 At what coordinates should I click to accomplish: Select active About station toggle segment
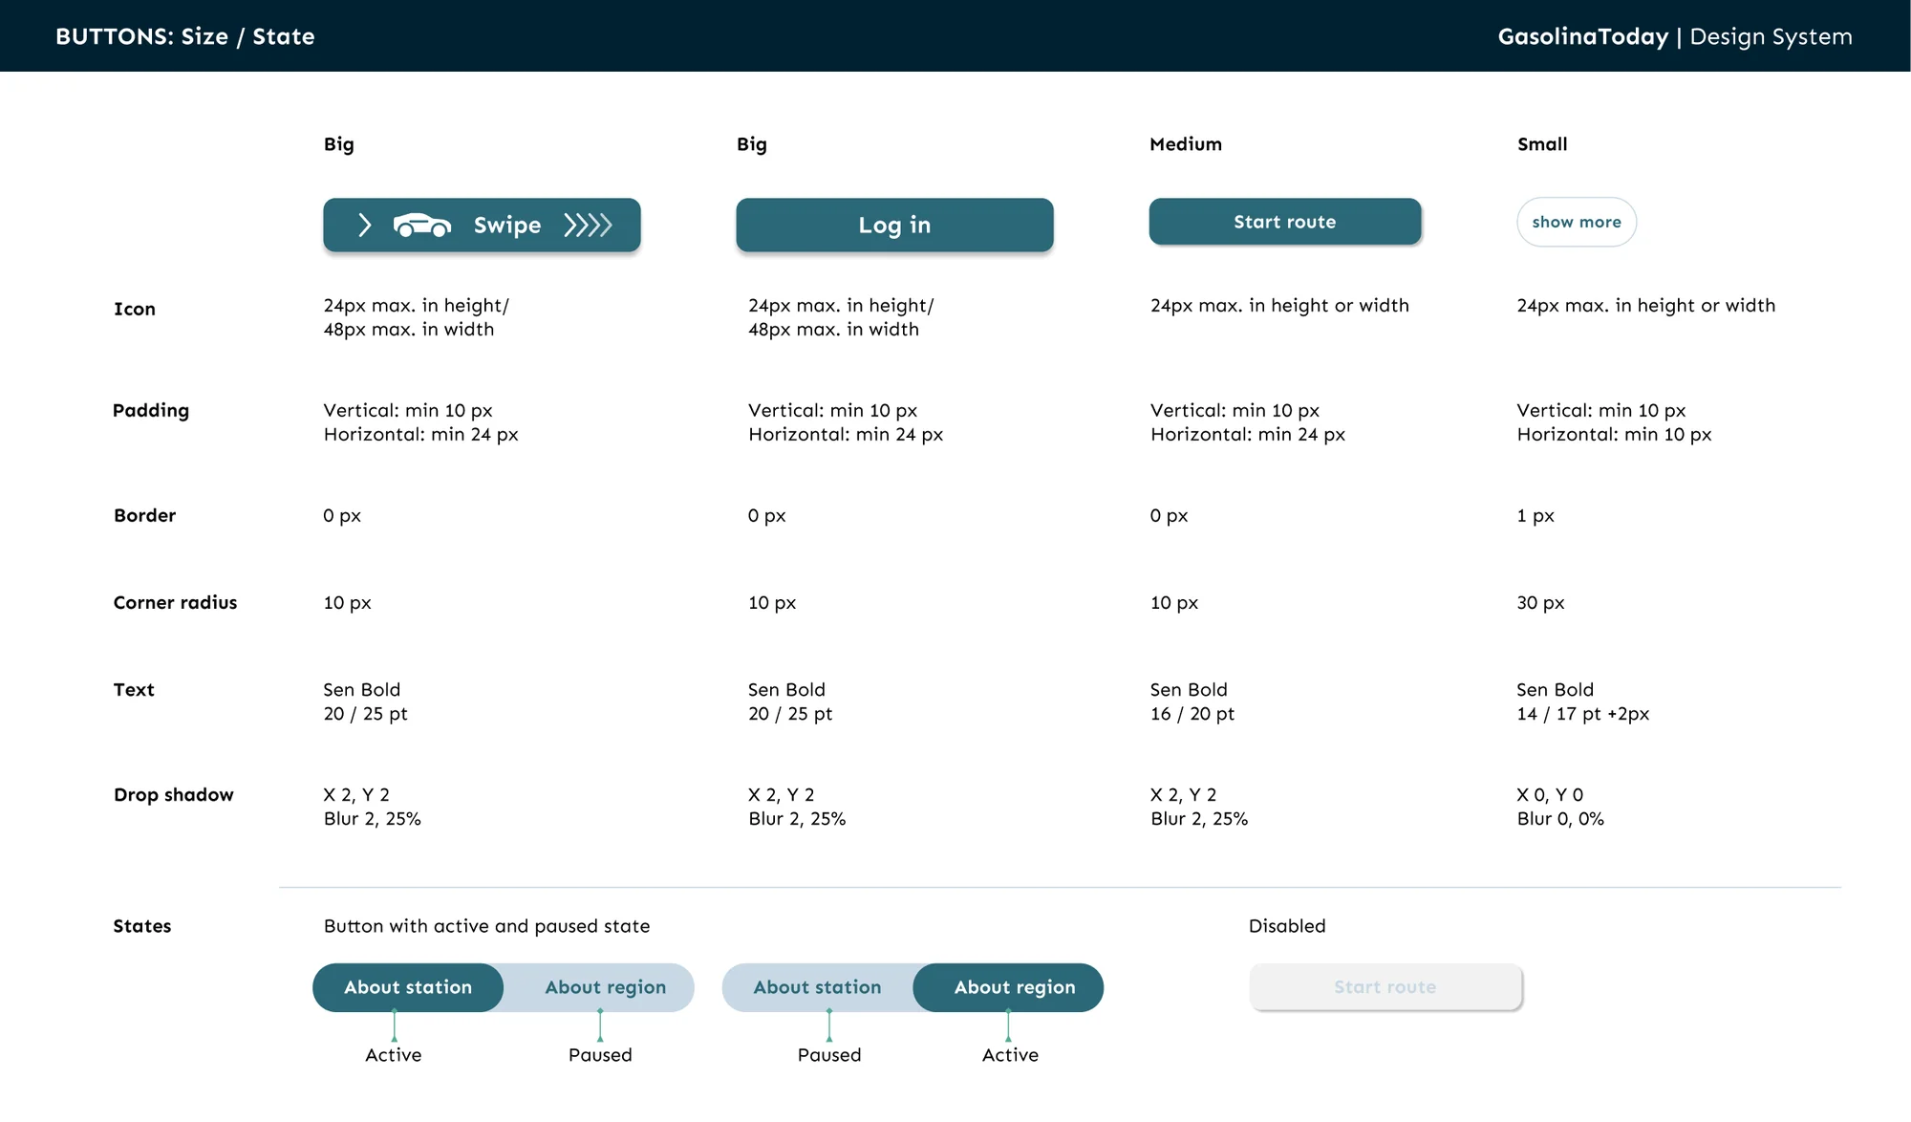coord(408,987)
